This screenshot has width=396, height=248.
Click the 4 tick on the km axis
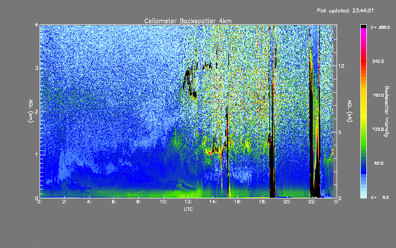point(37,25)
